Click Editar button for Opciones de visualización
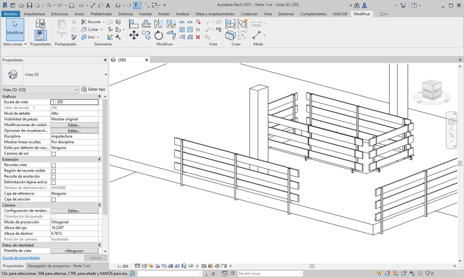Screen dimensions: 464x278 click(x=74, y=131)
